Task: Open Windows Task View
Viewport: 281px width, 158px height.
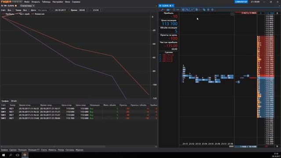Action: pyautogui.click(x=18, y=155)
